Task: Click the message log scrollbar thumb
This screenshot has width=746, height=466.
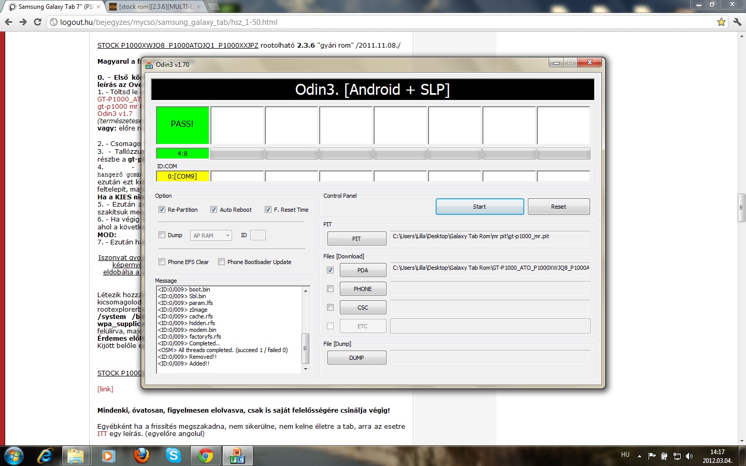Action: 306,348
